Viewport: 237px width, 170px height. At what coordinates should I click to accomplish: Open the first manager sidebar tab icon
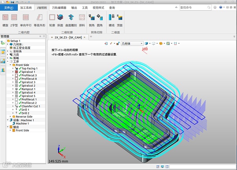coord(3,43)
